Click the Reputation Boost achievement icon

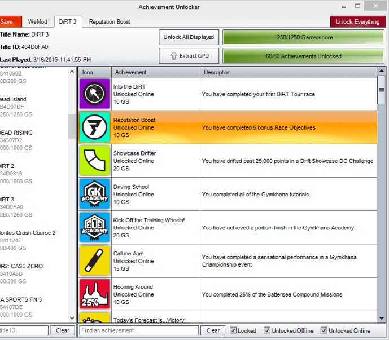point(94,127)
